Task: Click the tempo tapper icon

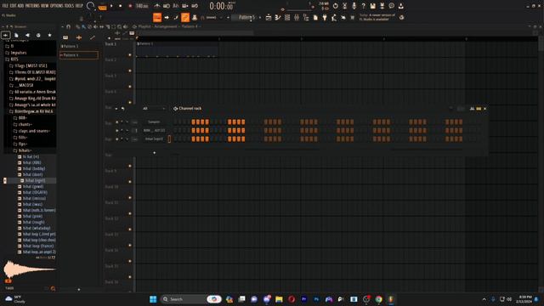Action: click(334, 17)
